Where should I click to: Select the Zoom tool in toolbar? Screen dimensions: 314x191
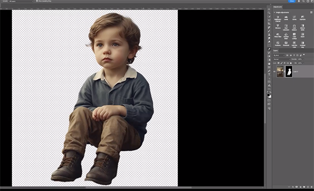pos(269,13)
